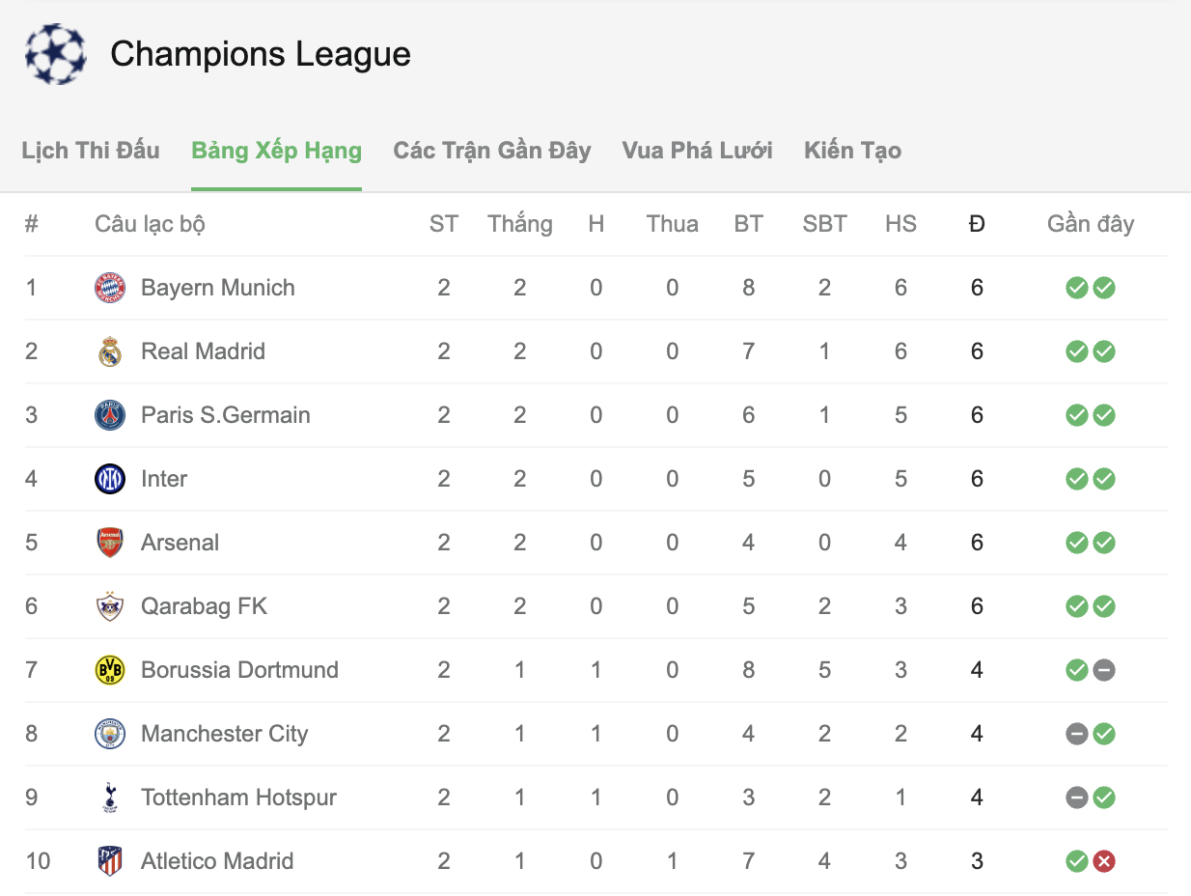Open the Kiến Tạo tab
Viewport: 1191px width, 896px height.
tap(852, 151)
